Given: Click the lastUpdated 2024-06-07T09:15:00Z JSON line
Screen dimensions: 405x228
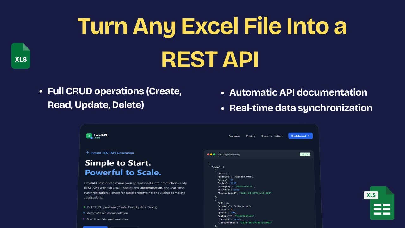Looking at the screenshot, I should click(x=244, y=223).
